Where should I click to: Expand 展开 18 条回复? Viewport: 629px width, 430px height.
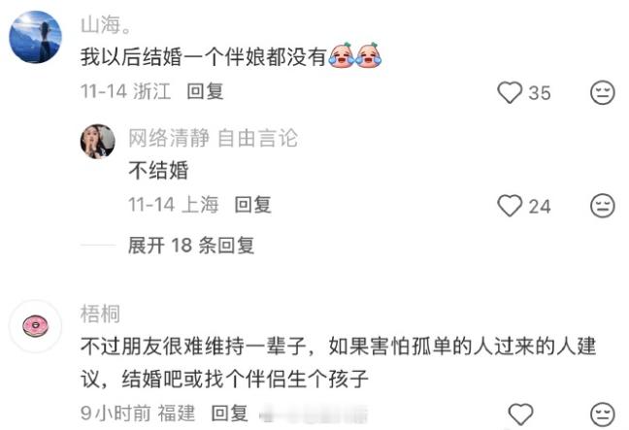coord(191,245)
